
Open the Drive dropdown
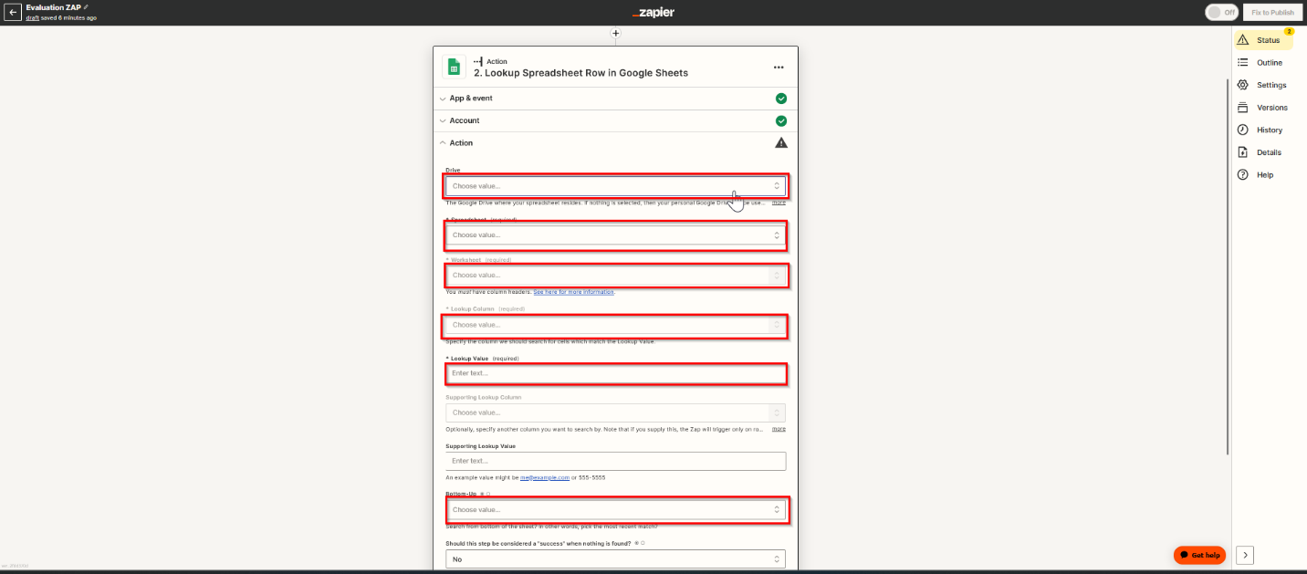pos(615,186)
